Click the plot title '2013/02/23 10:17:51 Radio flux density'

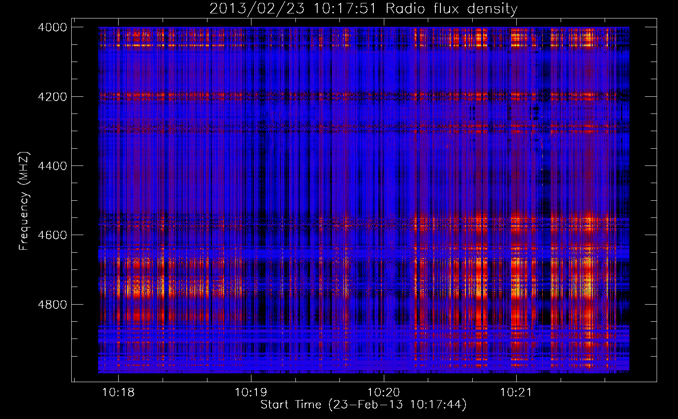[x=363, y=8]
